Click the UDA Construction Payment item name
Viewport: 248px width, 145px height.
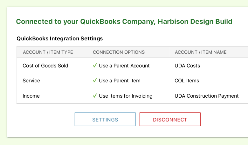pos(207,96)
